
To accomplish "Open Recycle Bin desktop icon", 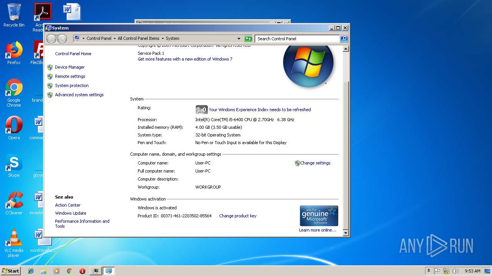I will tap(14, 15).
